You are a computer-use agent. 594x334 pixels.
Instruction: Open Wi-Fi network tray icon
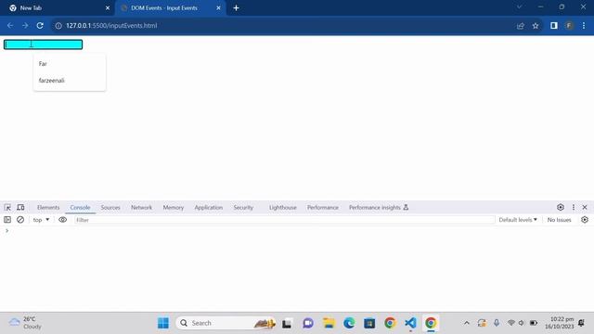point(511,323)
